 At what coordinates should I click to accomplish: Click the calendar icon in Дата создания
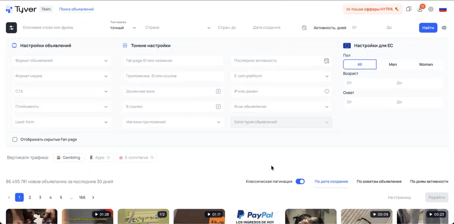(x=304, y=28)
